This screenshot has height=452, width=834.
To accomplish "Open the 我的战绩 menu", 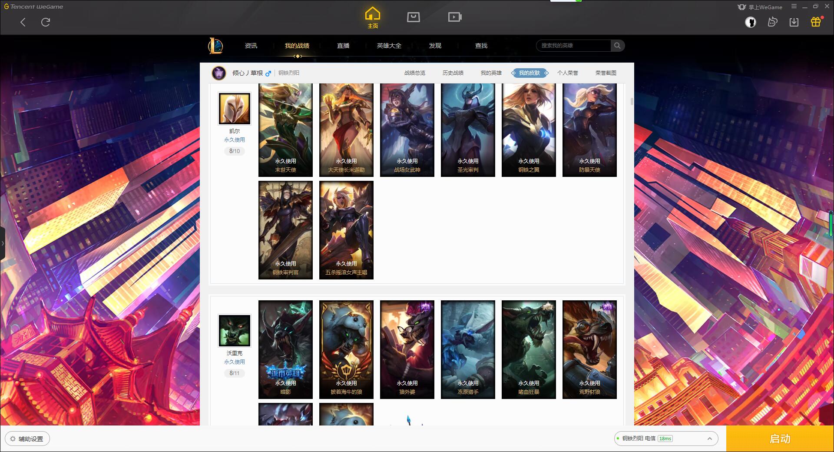I will tap(297, 46).
